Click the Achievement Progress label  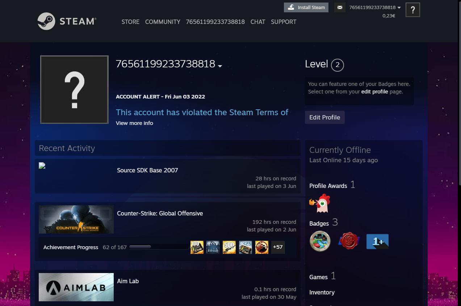coord(71,247)
